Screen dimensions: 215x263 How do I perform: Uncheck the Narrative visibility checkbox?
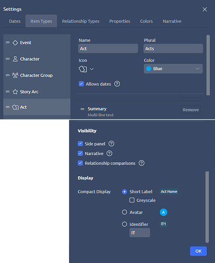click(80, 153)
